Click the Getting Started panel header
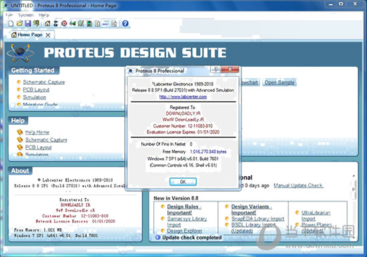367x257 pixels. coord(33,71)
